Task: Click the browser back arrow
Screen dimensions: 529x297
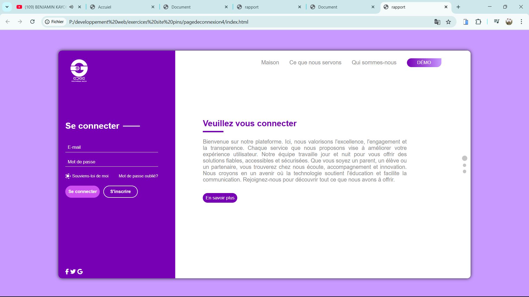Action: (8, 22)
